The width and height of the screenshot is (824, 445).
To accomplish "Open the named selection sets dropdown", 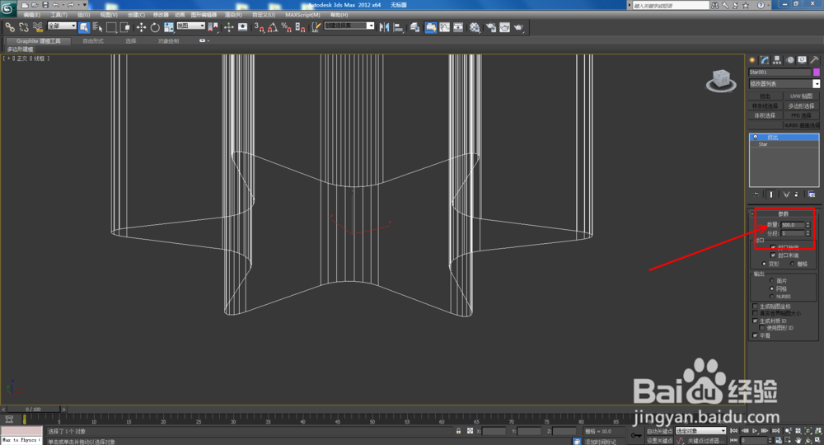I will point(349,26).
